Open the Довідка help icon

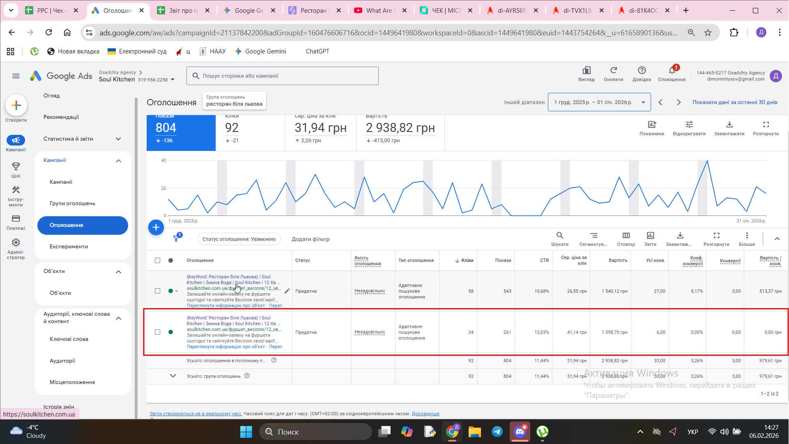pyautogui.click(x=642, y=71)
